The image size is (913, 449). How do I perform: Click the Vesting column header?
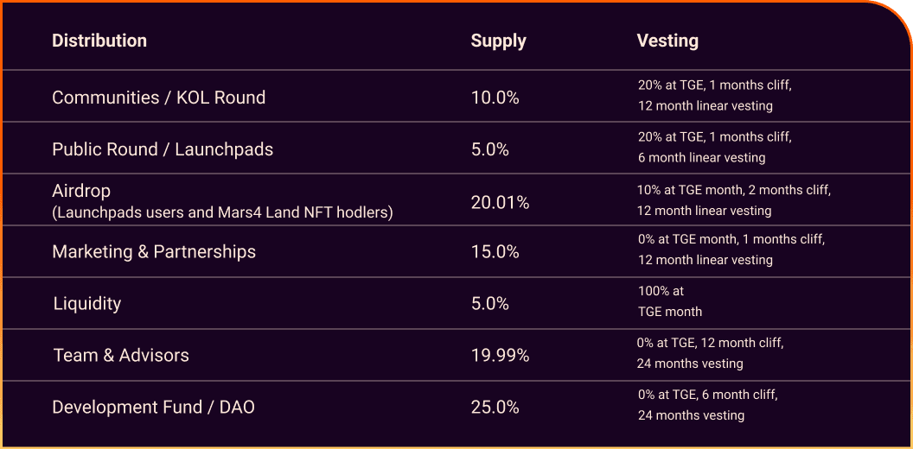(667, 41)
